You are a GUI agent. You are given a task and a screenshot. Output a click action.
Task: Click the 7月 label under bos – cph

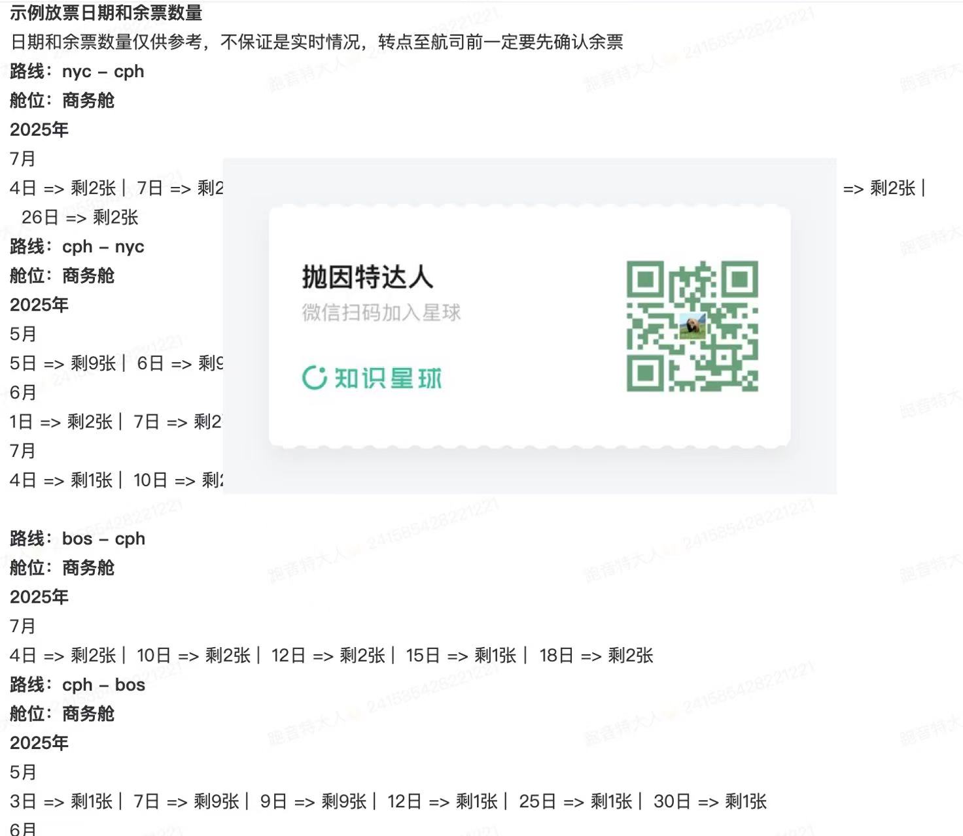click(23, 626)
